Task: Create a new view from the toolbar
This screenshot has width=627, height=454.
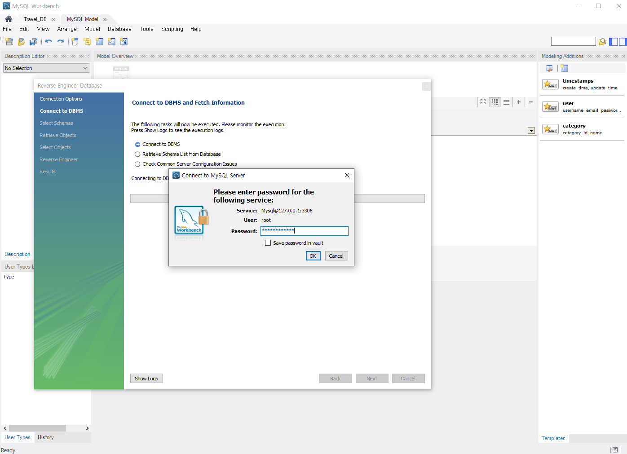Action: [112, 42]
